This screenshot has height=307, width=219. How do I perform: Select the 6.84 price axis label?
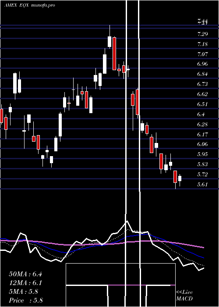pos(202,75)
